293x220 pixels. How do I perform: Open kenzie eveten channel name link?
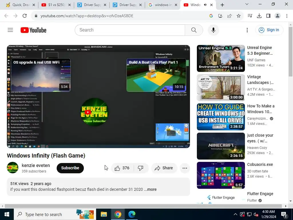click(36, 165)
